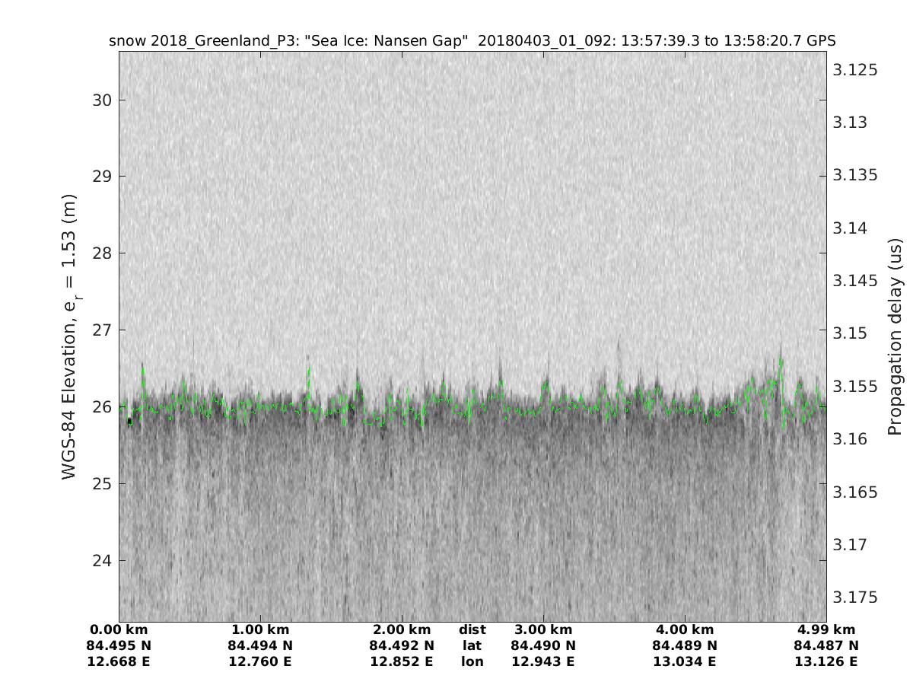Select the 13.034 E longitude label
Screen dimensions: 913x685
(685, 661)
